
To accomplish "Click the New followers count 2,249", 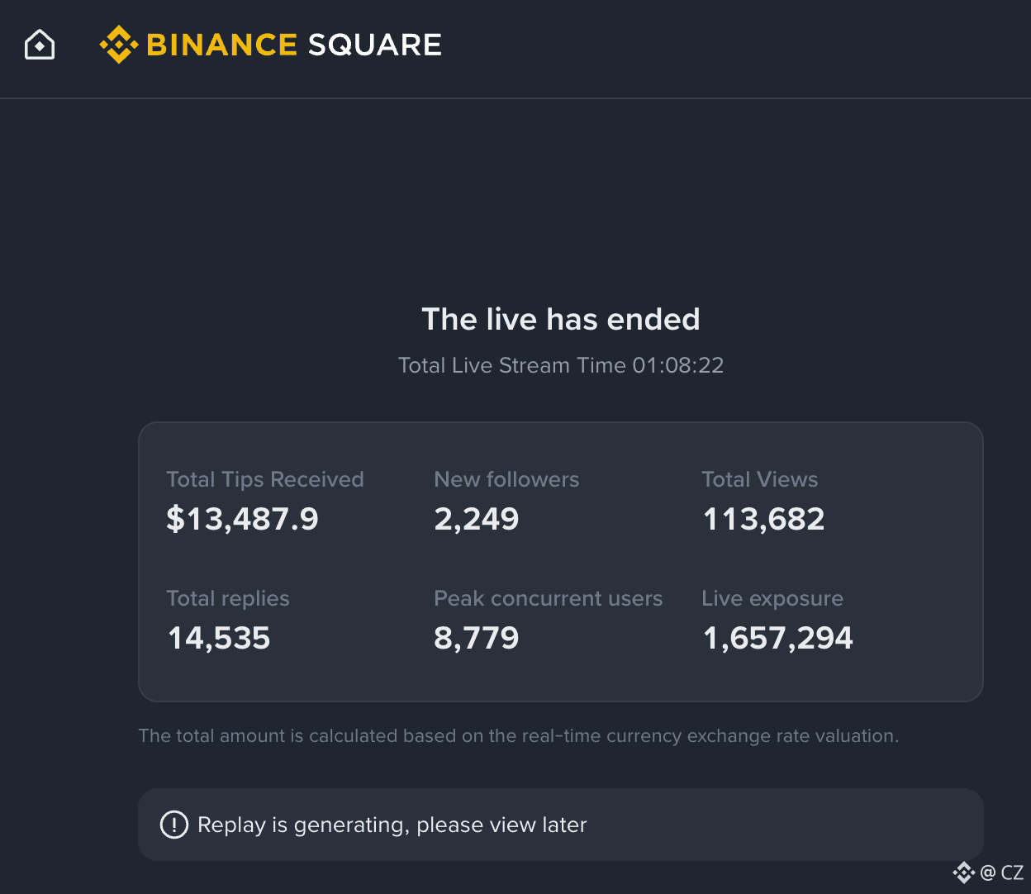I will 477,519.
